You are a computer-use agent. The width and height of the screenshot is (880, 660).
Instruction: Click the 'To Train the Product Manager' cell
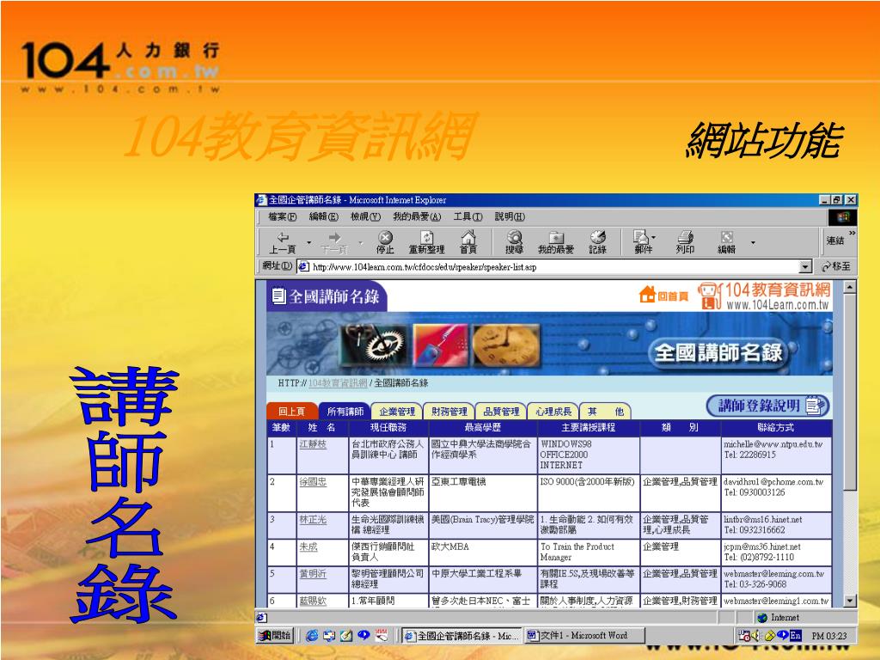tap(588, 552)
